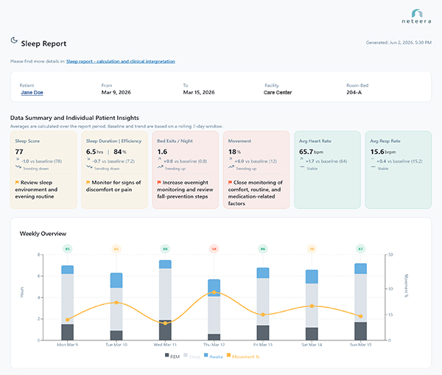The image size is (442, 375).
Task: Click 'Review sleep environment and evening routine' insight
Action: tap(36, 189)
